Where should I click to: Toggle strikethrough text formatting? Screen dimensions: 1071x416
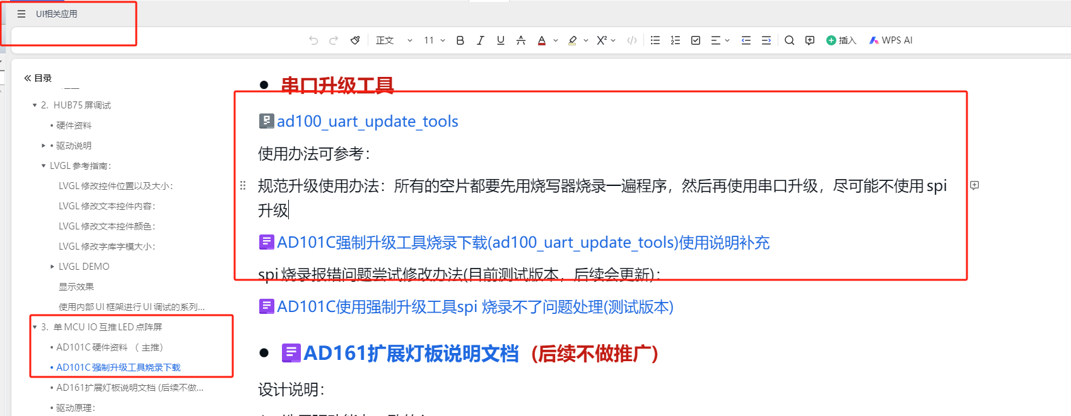tap(521, 40)
